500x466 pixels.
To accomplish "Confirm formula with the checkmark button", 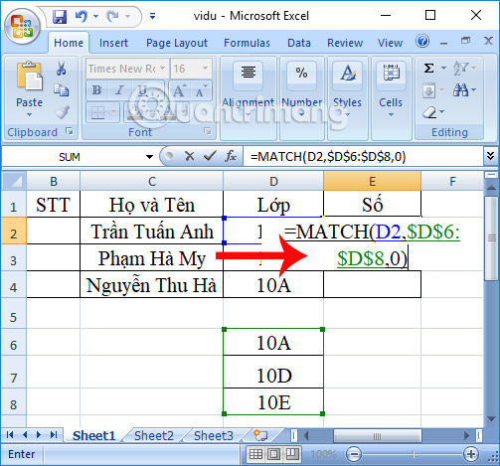I will coord(210,156).
